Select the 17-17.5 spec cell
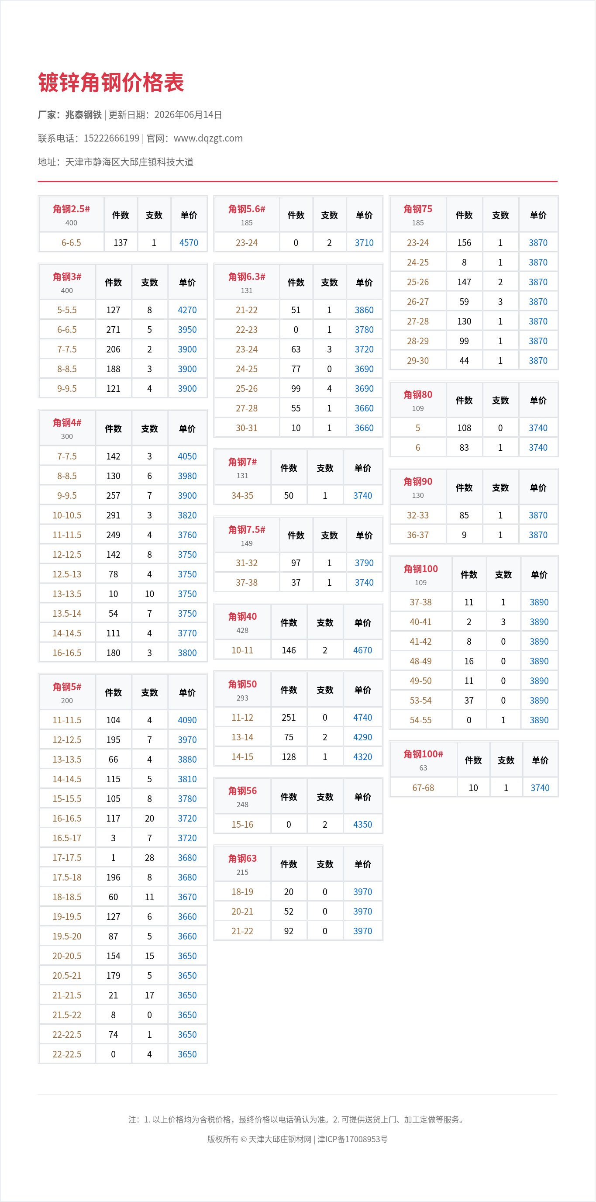The width and height of the screenshot is (596, 1202). 67,858
